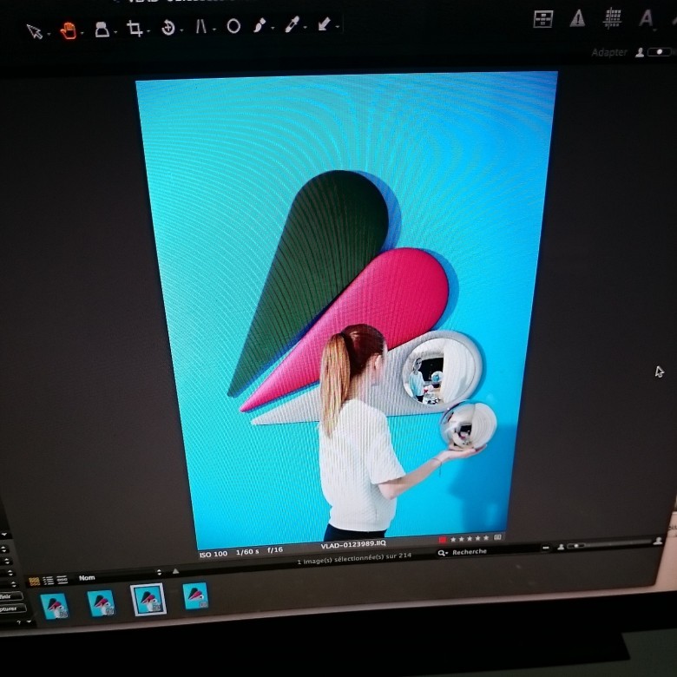
Task: Select the Loupe tool in toolbar
Action: 102,30
